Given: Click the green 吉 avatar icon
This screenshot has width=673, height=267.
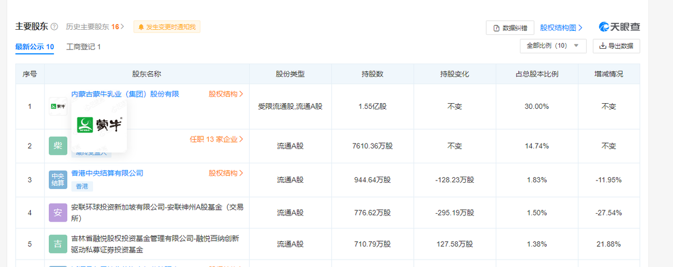Looking at the screenshot, I should [58, 244].
